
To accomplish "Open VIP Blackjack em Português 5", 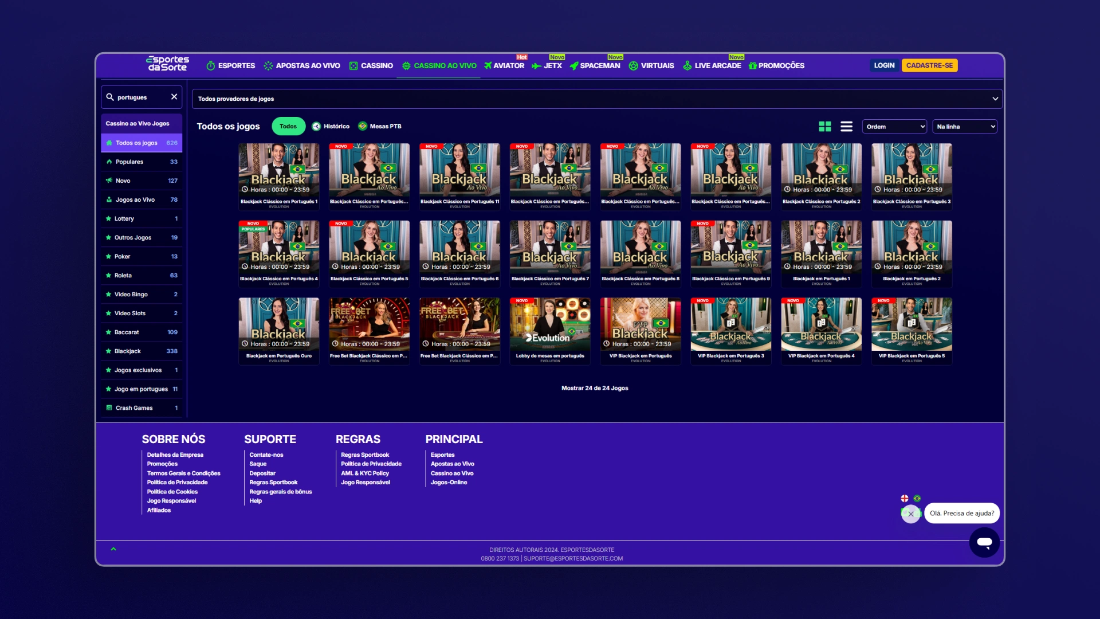I will [x=912, y=331].
